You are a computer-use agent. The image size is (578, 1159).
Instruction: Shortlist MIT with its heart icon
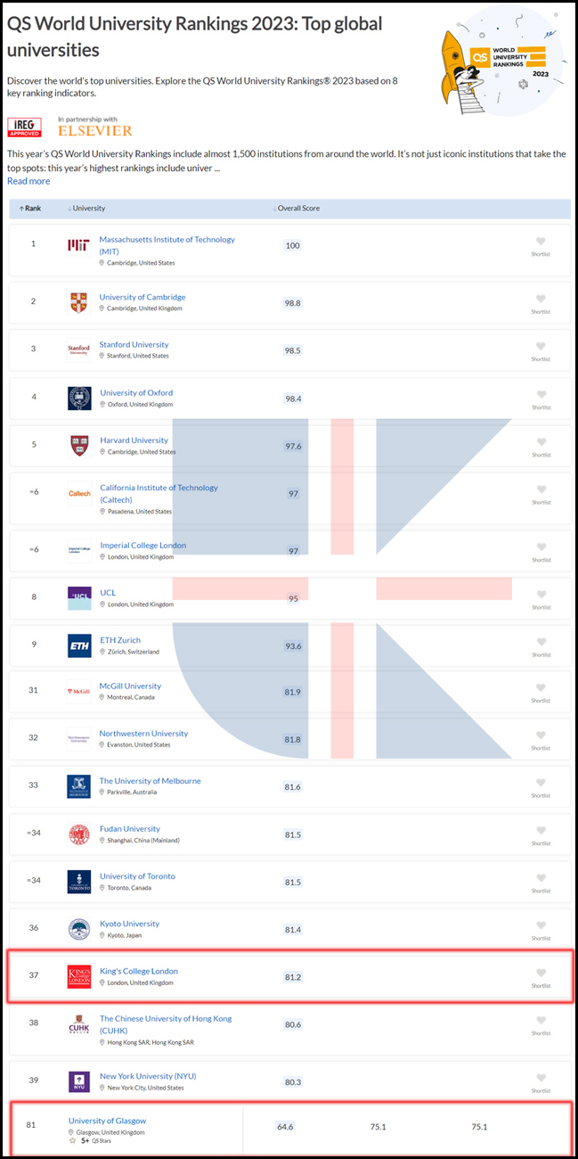541,242
